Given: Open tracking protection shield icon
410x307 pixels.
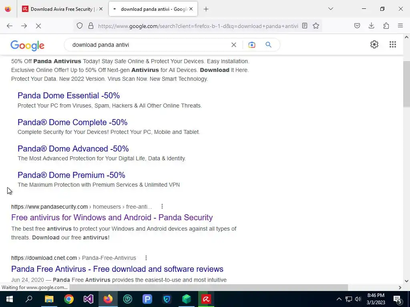Looking at the screenshot, I should 80,26.
